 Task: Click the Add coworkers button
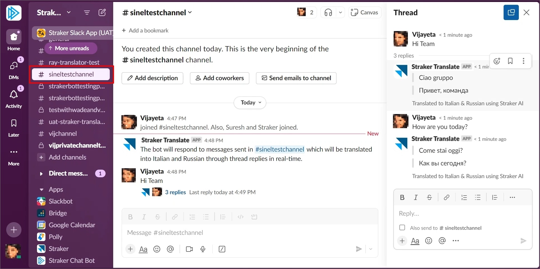[x=220, y=78]
